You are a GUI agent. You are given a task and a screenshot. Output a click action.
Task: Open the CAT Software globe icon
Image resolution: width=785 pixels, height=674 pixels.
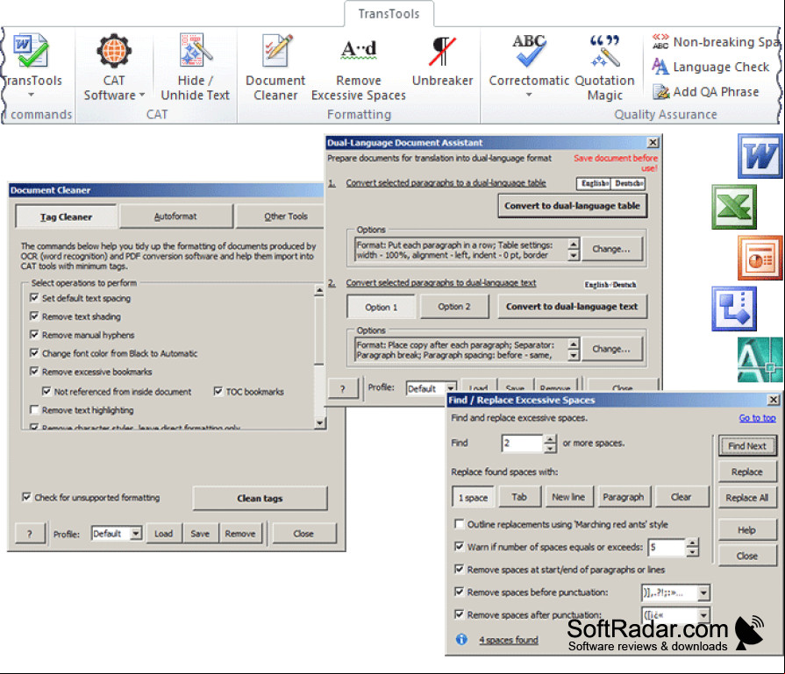click(x=114, y=51)
